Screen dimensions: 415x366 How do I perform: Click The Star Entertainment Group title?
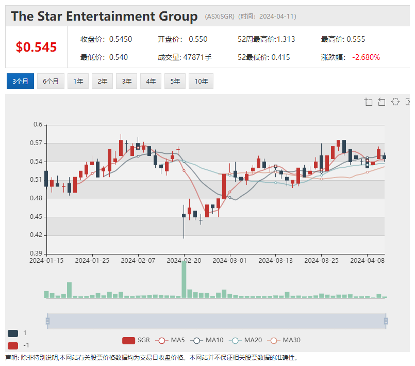pos(104,16)
